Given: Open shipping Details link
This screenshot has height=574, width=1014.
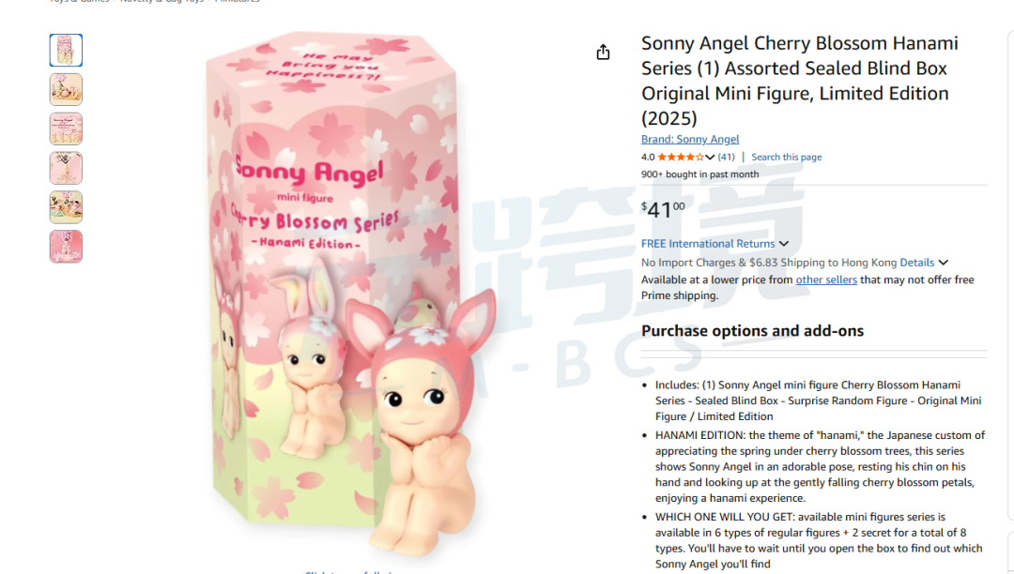Looking at the screenshot, I should coord(917,262).
